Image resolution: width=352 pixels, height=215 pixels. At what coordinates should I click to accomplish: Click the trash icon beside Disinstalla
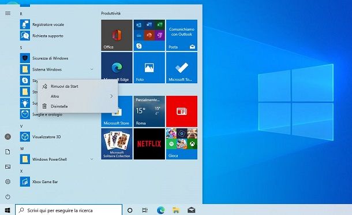[44, 106]
